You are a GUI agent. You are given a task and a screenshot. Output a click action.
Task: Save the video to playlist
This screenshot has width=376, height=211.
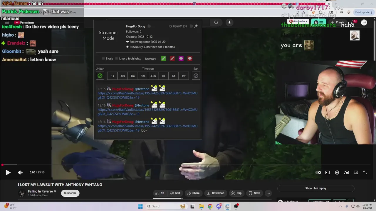click(x=254, y=193)
